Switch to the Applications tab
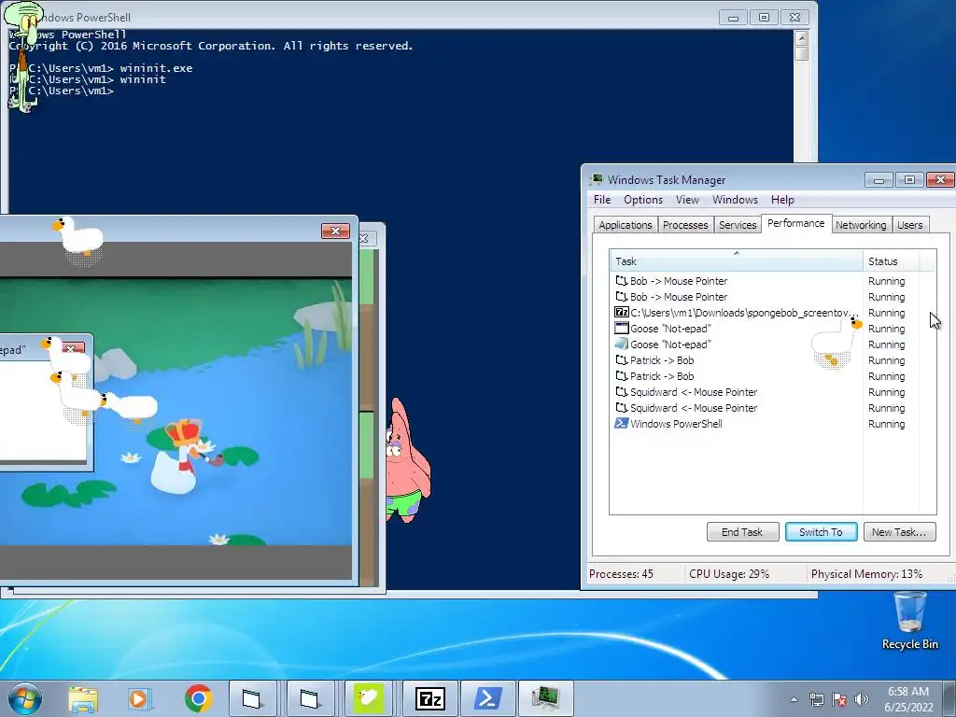This screenshot has height=717, width=956. tap(625, 225)
